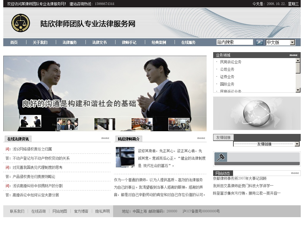
Task: Expand the 友情链接 dropdown list
Action: point(297,144)
